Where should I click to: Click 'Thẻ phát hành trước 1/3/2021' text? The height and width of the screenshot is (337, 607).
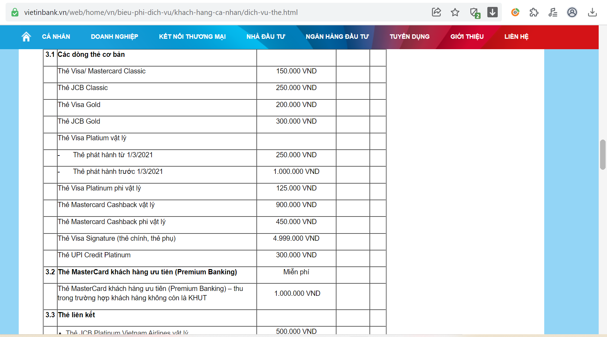118,171
